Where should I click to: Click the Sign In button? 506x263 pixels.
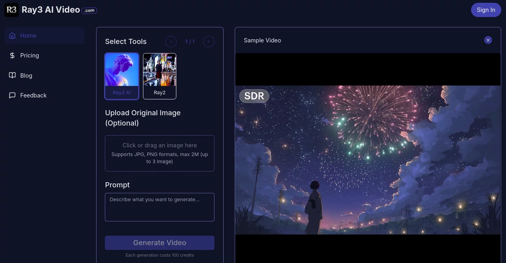pos(486,10)
